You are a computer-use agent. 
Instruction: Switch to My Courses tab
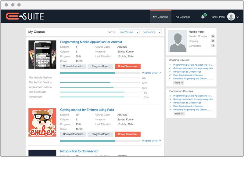[161, 17]
